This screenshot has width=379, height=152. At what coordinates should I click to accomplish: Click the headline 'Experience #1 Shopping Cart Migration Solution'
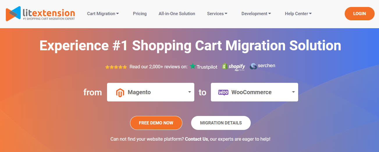[x=190, y=46]
